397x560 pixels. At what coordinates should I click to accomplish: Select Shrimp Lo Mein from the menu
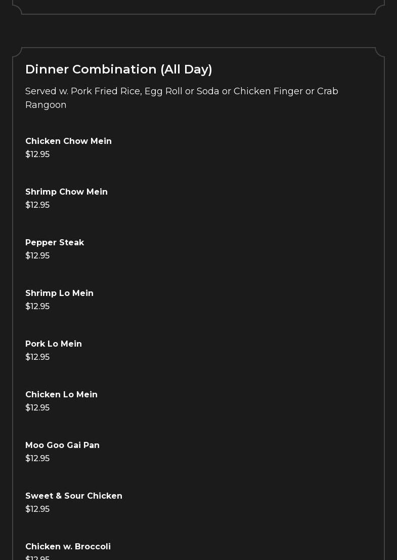(59, 293)
